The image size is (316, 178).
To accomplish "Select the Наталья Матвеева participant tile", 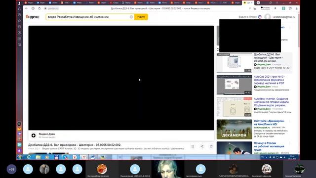I will pos(299,170).
